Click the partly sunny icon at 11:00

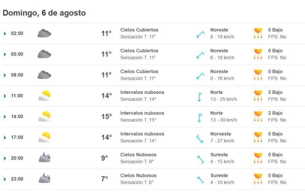click(44, 96)
